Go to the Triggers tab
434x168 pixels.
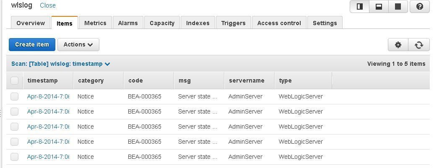tap(233, 23)
